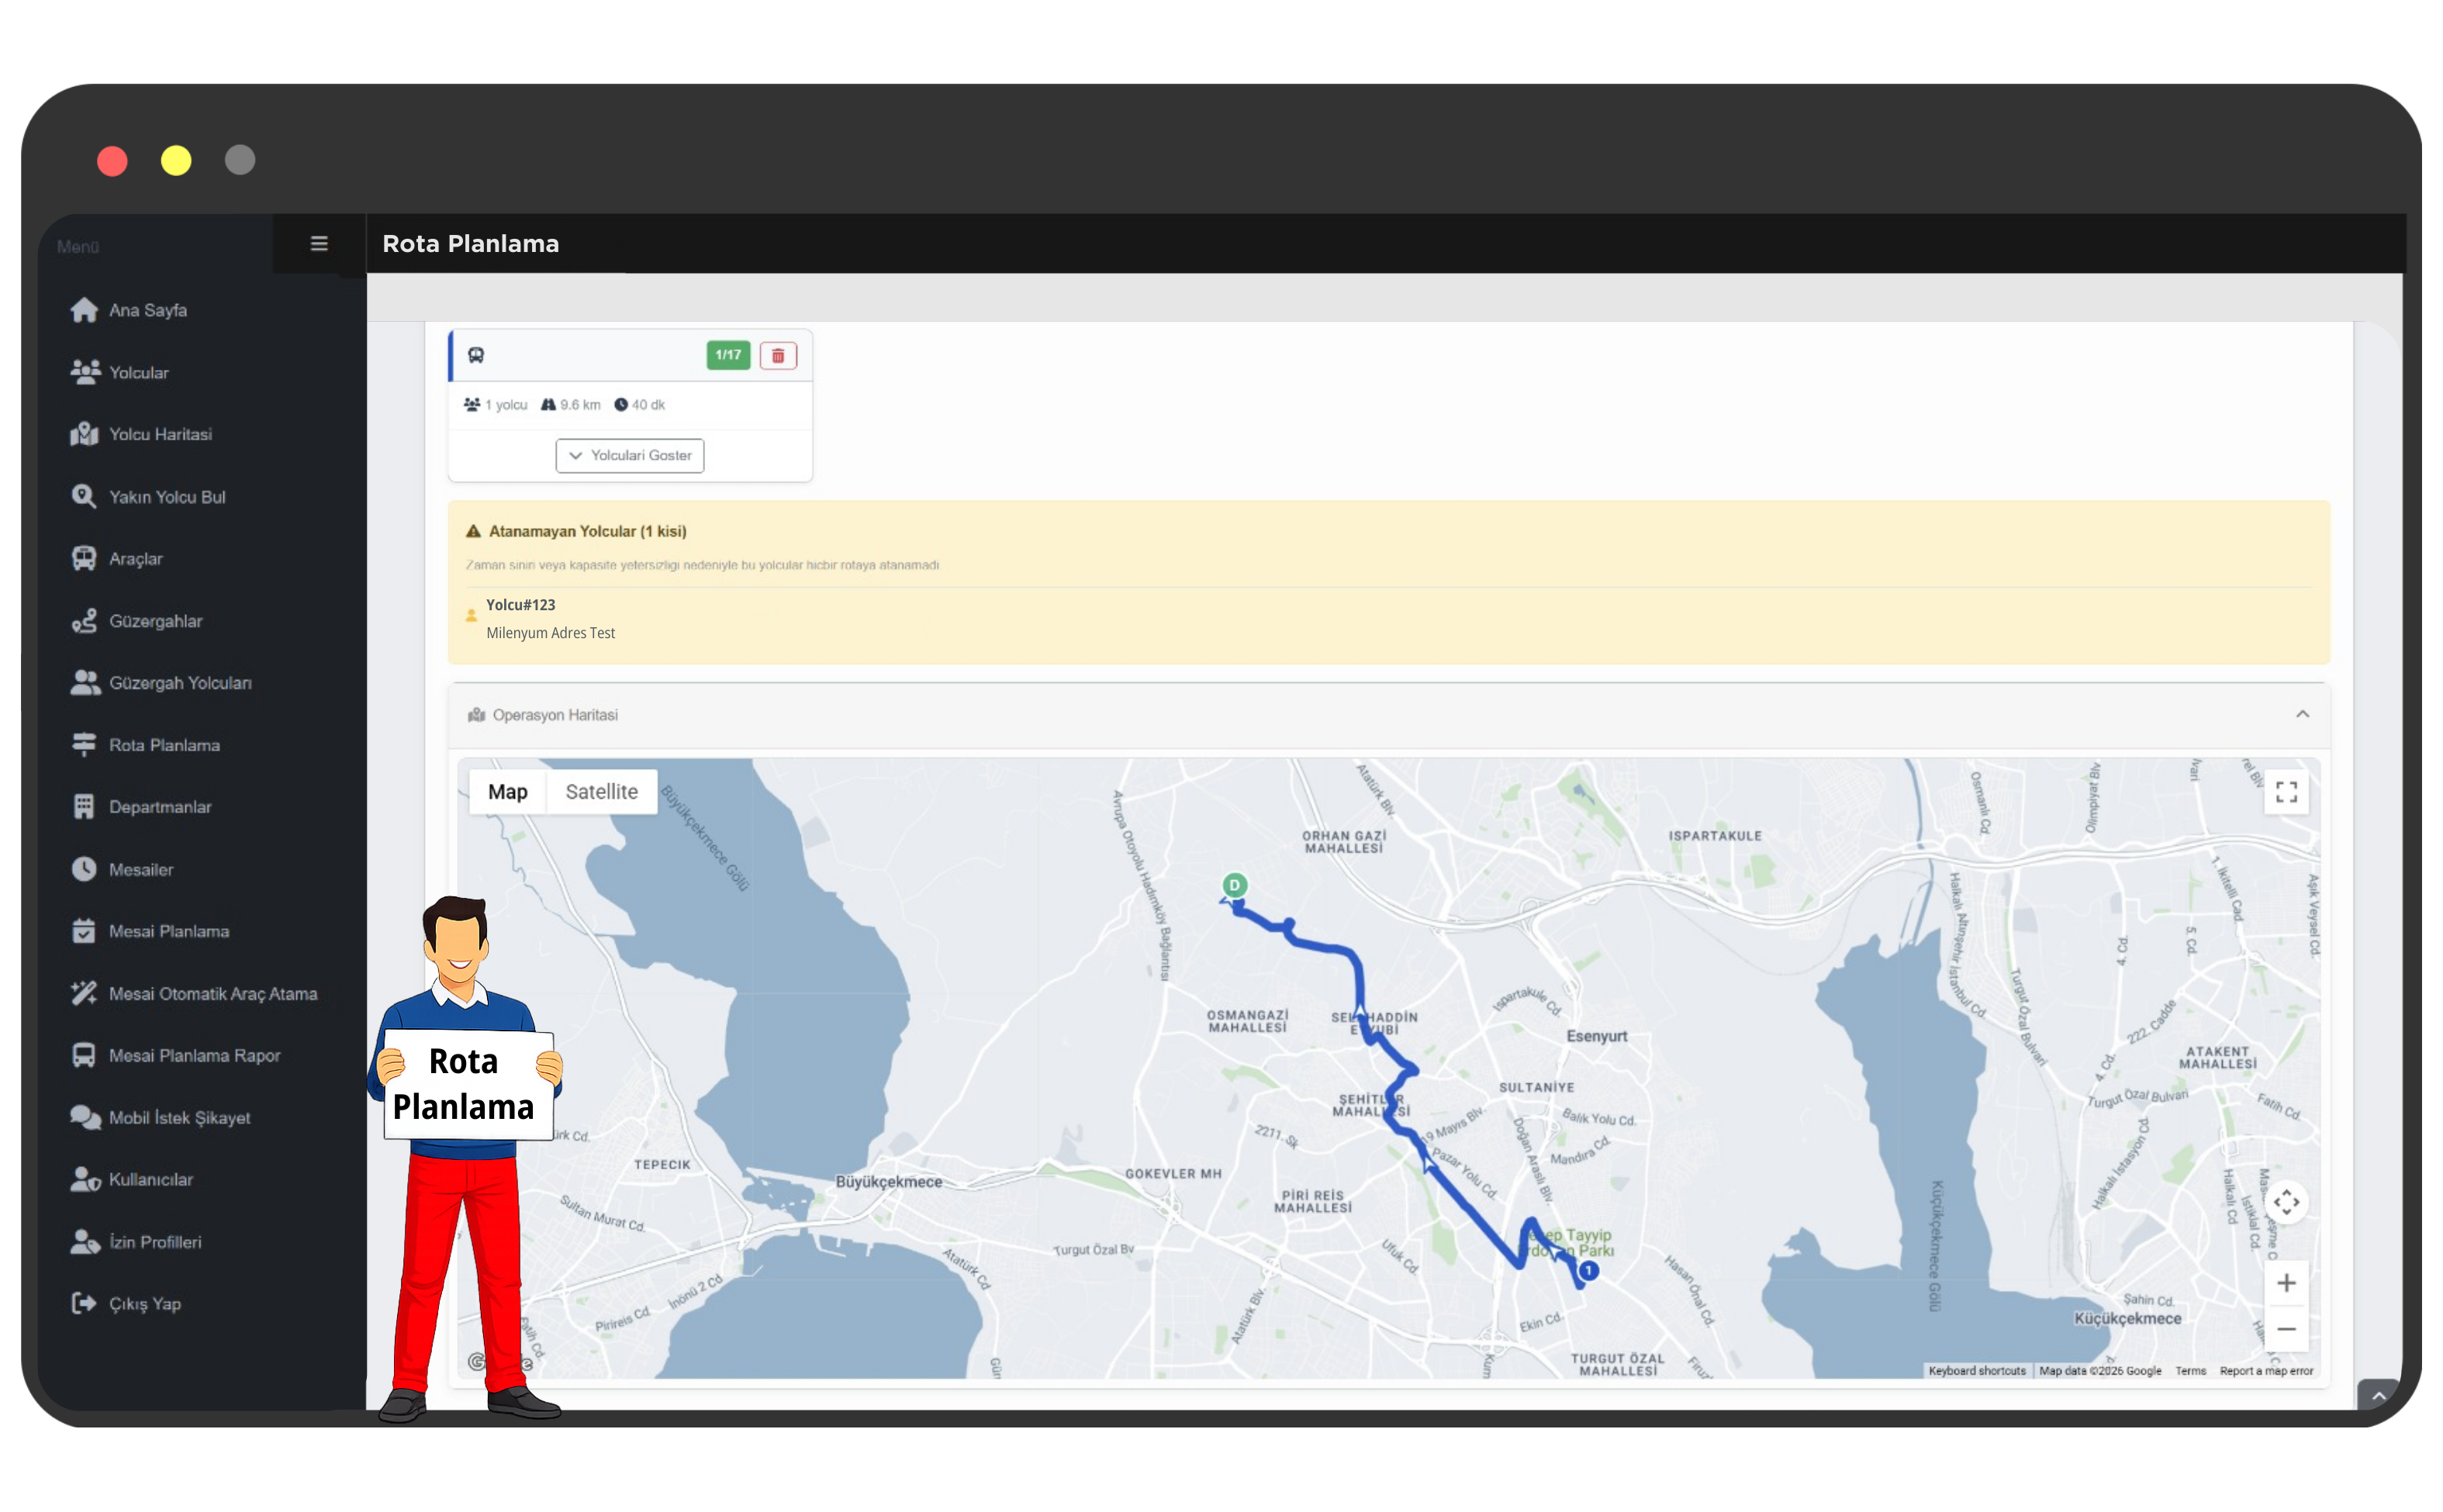
Task: Open Yakın Yolcu Bul search
Action: [166, 497]
